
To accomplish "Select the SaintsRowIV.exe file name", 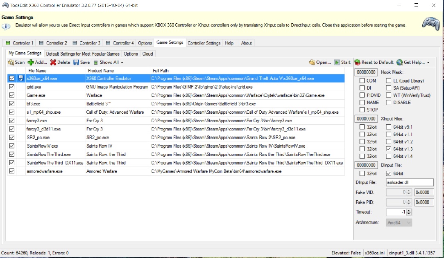I will pos(42,146).
